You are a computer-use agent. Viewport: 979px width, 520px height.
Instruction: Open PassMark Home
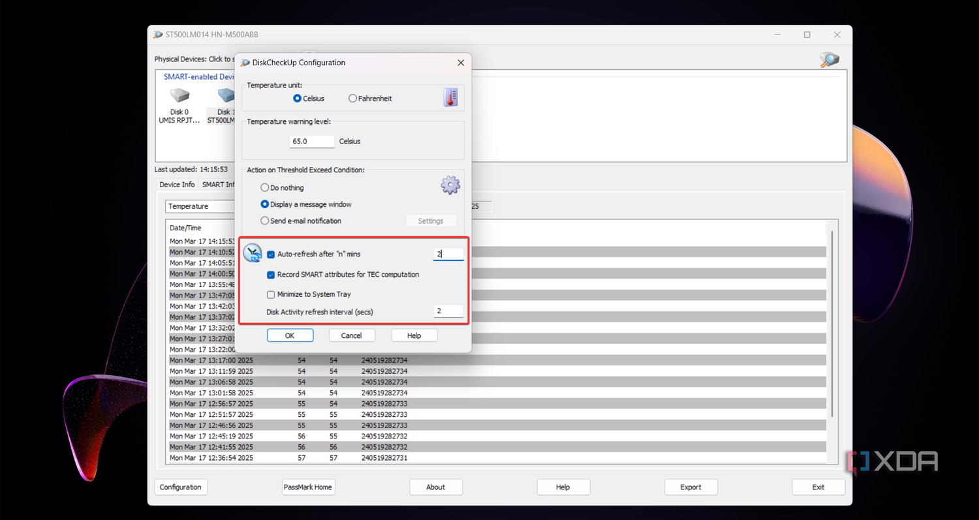(308, 487)
